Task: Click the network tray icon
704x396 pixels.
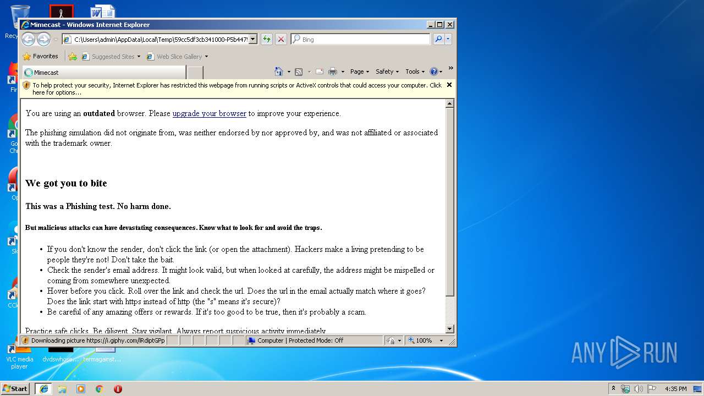Action: pyautogui.click(x=625, y=389)
